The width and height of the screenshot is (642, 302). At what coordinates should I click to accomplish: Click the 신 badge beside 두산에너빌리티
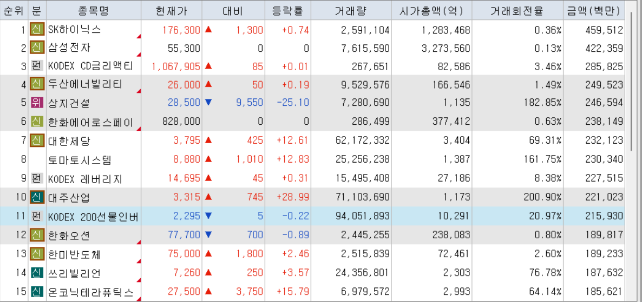(37, 85)
